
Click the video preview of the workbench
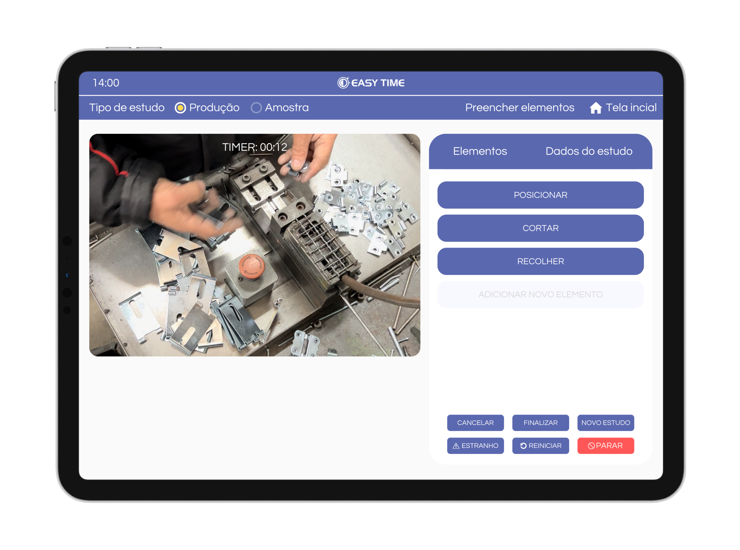coord(255,245)
